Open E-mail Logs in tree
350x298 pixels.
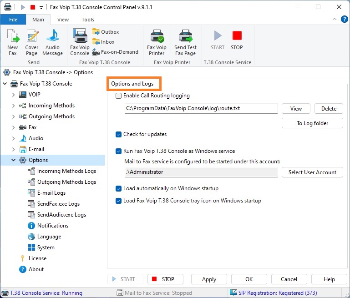click(47, 193)
